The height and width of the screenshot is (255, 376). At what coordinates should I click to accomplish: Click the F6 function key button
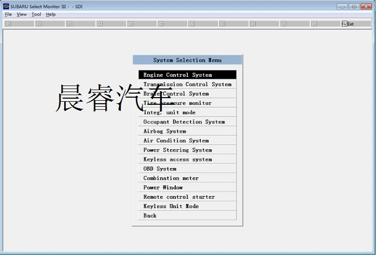coord(172,24)
